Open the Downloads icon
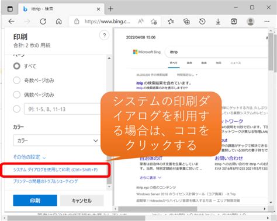 pos(218,22)
